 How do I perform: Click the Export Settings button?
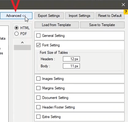pos(49,16)
